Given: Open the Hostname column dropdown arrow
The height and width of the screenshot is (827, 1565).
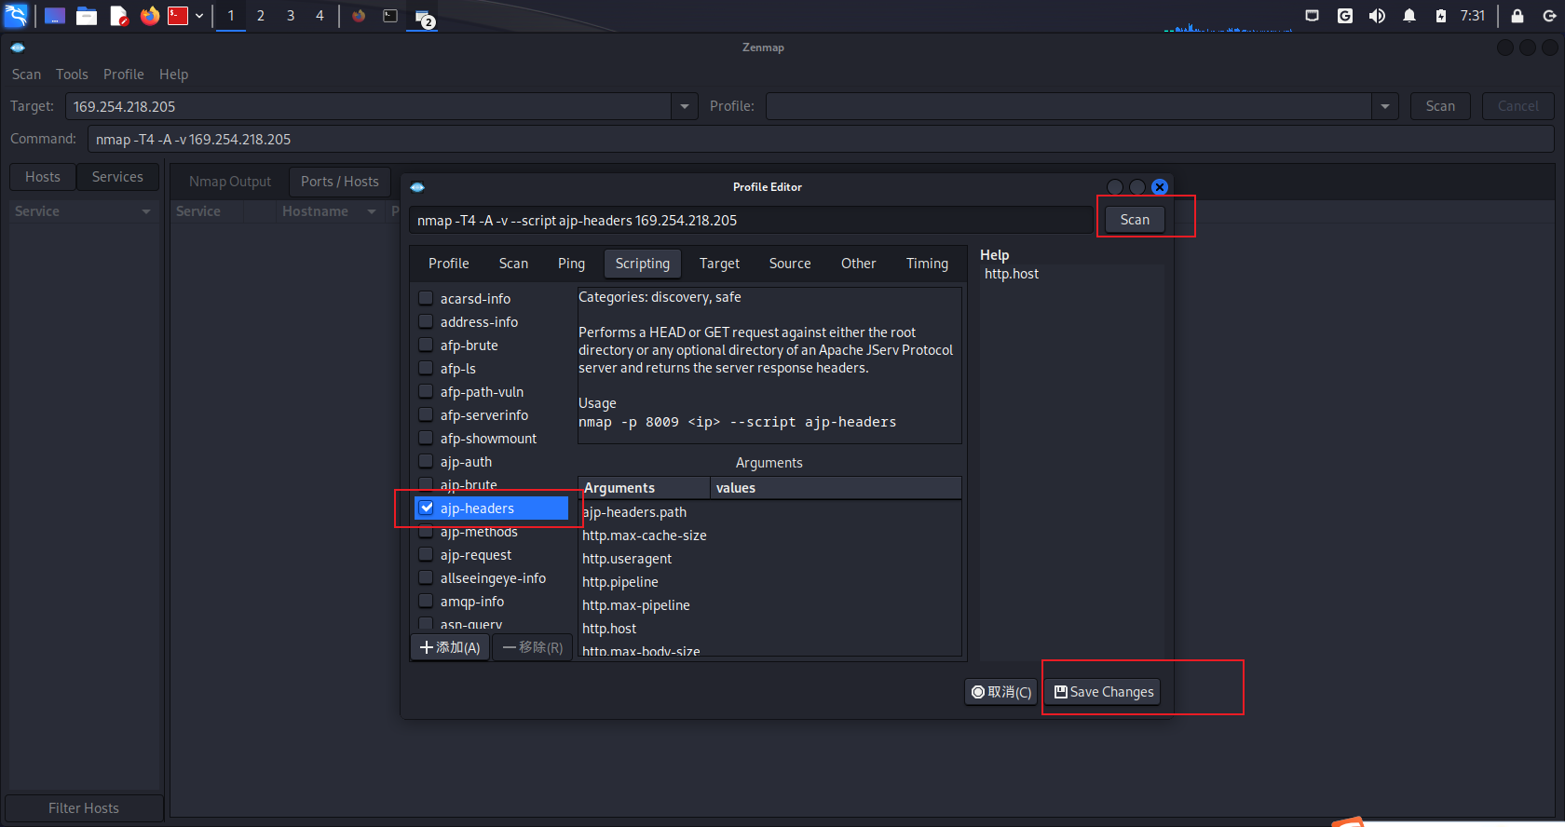Looking at the screenshot, I should click(x=372, y=211).
